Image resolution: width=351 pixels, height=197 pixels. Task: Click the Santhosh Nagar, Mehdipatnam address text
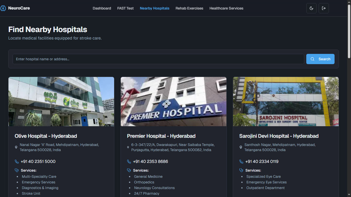[x=280, y=147]
